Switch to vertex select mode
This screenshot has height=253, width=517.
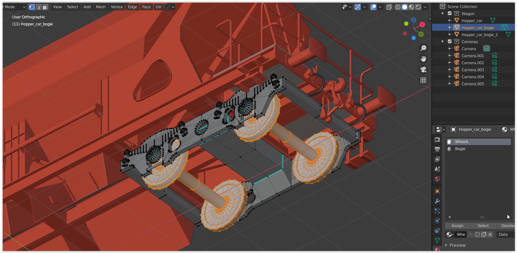[32, 7]
